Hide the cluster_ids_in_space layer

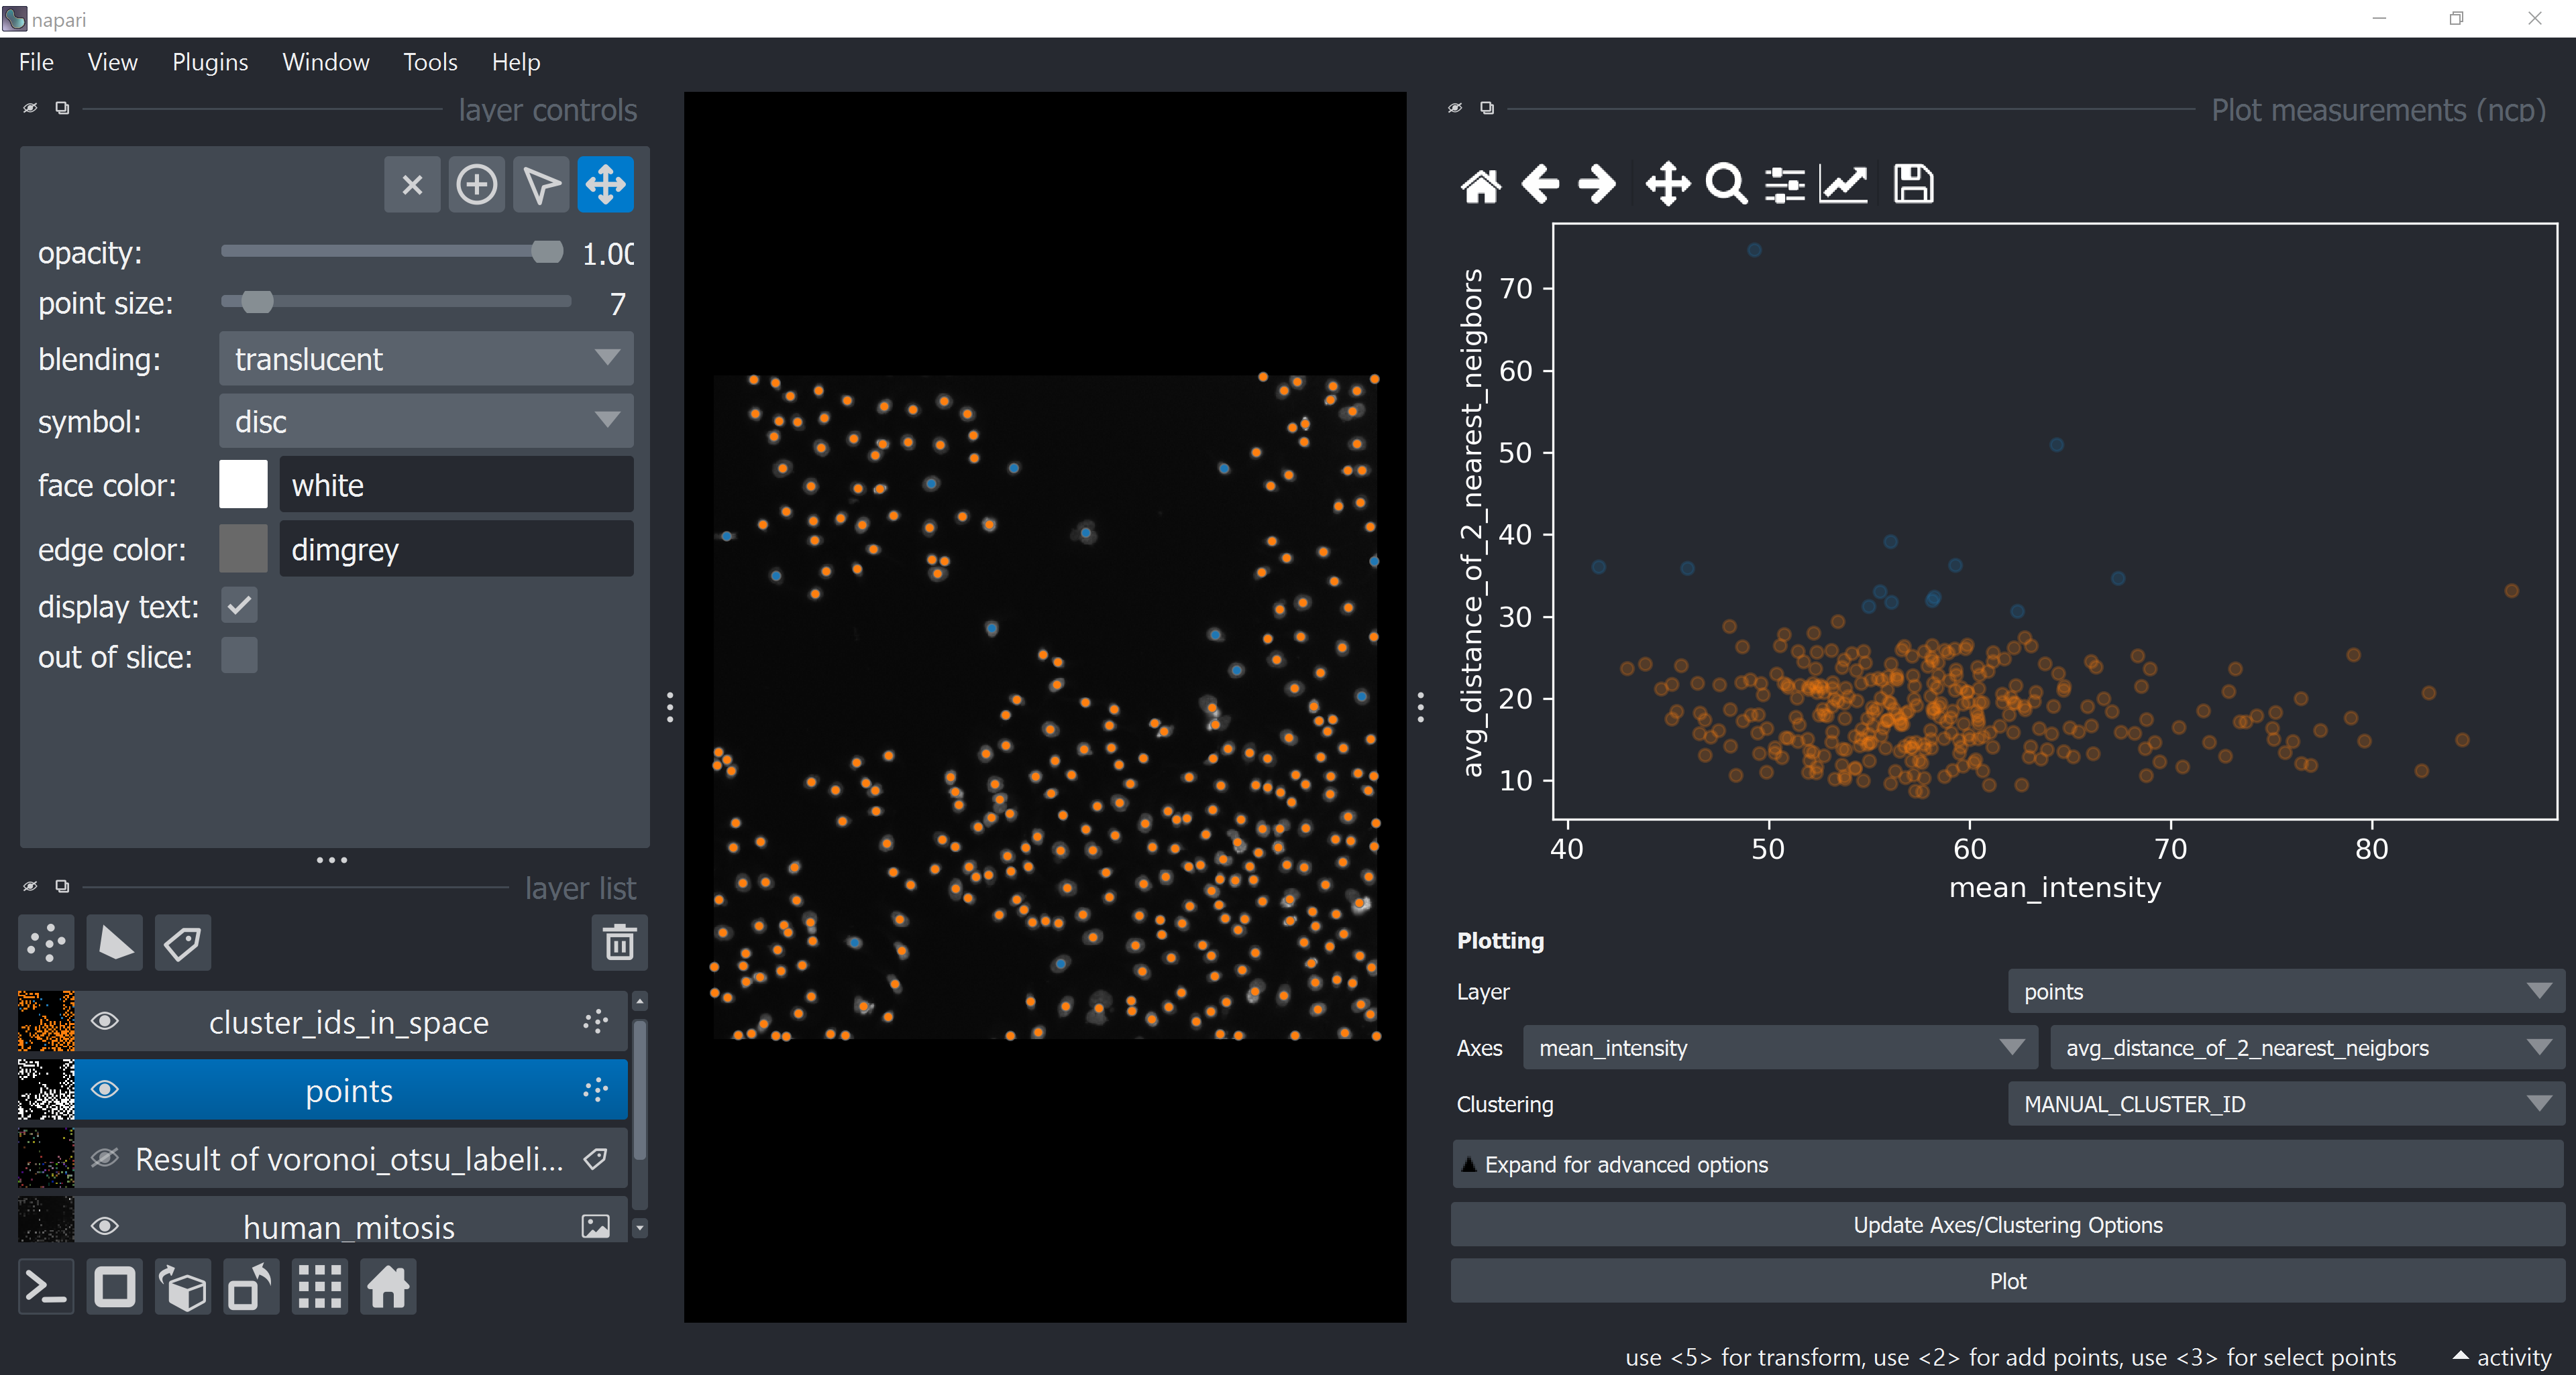click(x=105, y=1021)
